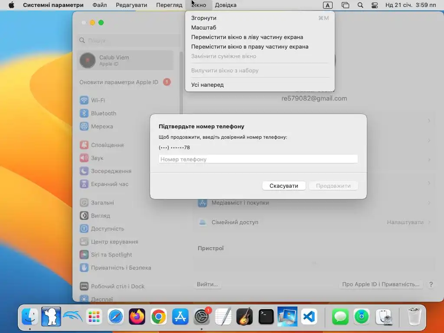Select the Центр керування icon

(x=84, y=242)
